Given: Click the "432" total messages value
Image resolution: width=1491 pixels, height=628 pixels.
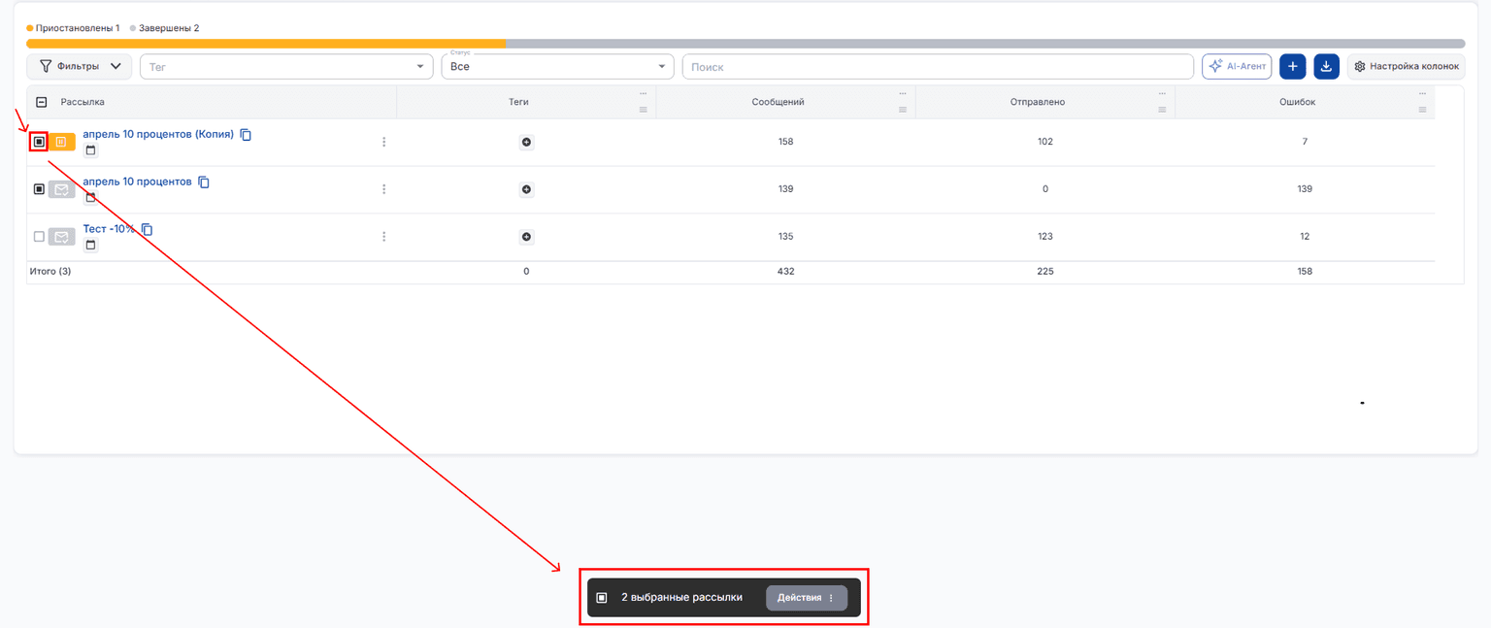Looking at the screenshot, I should 785,272.
